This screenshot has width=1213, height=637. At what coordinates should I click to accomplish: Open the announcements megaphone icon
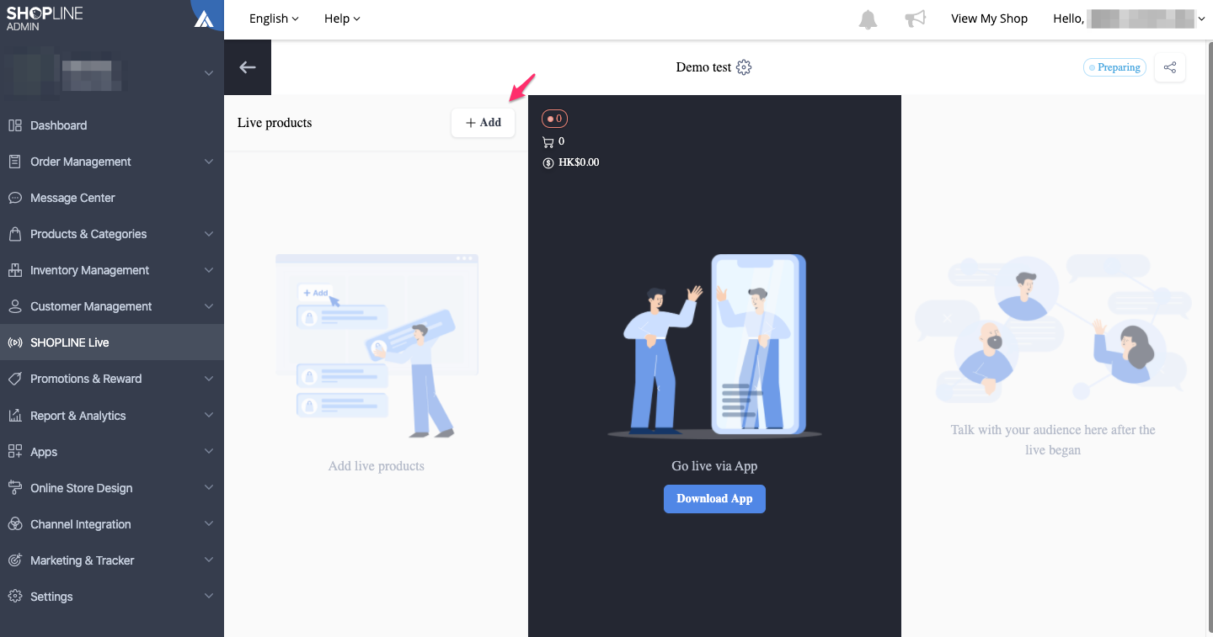pyautogui.click(x=915, y=19)
